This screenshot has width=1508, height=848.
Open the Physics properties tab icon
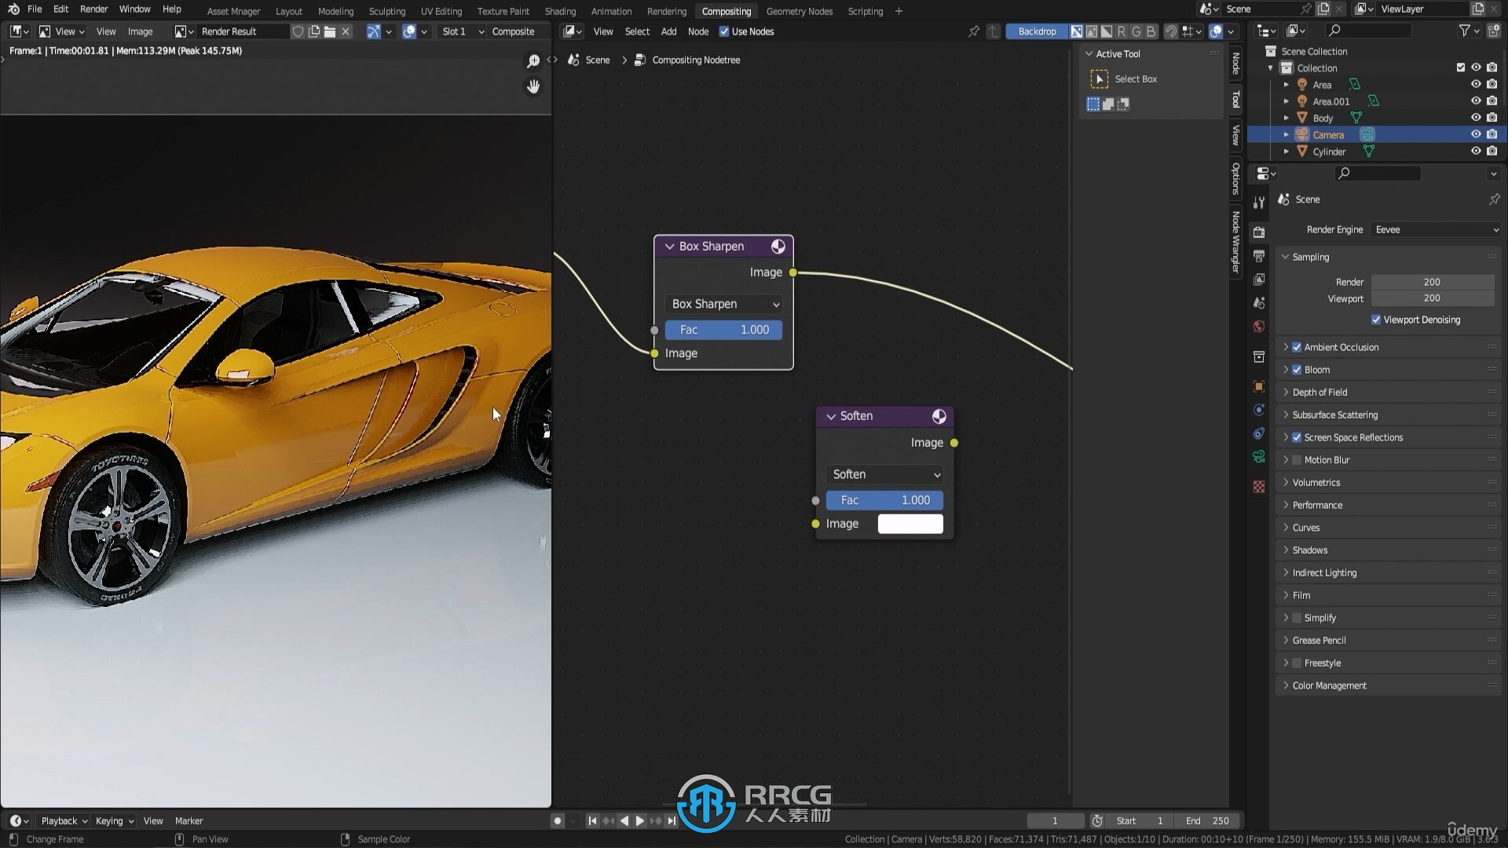[x=1259, y=410]
